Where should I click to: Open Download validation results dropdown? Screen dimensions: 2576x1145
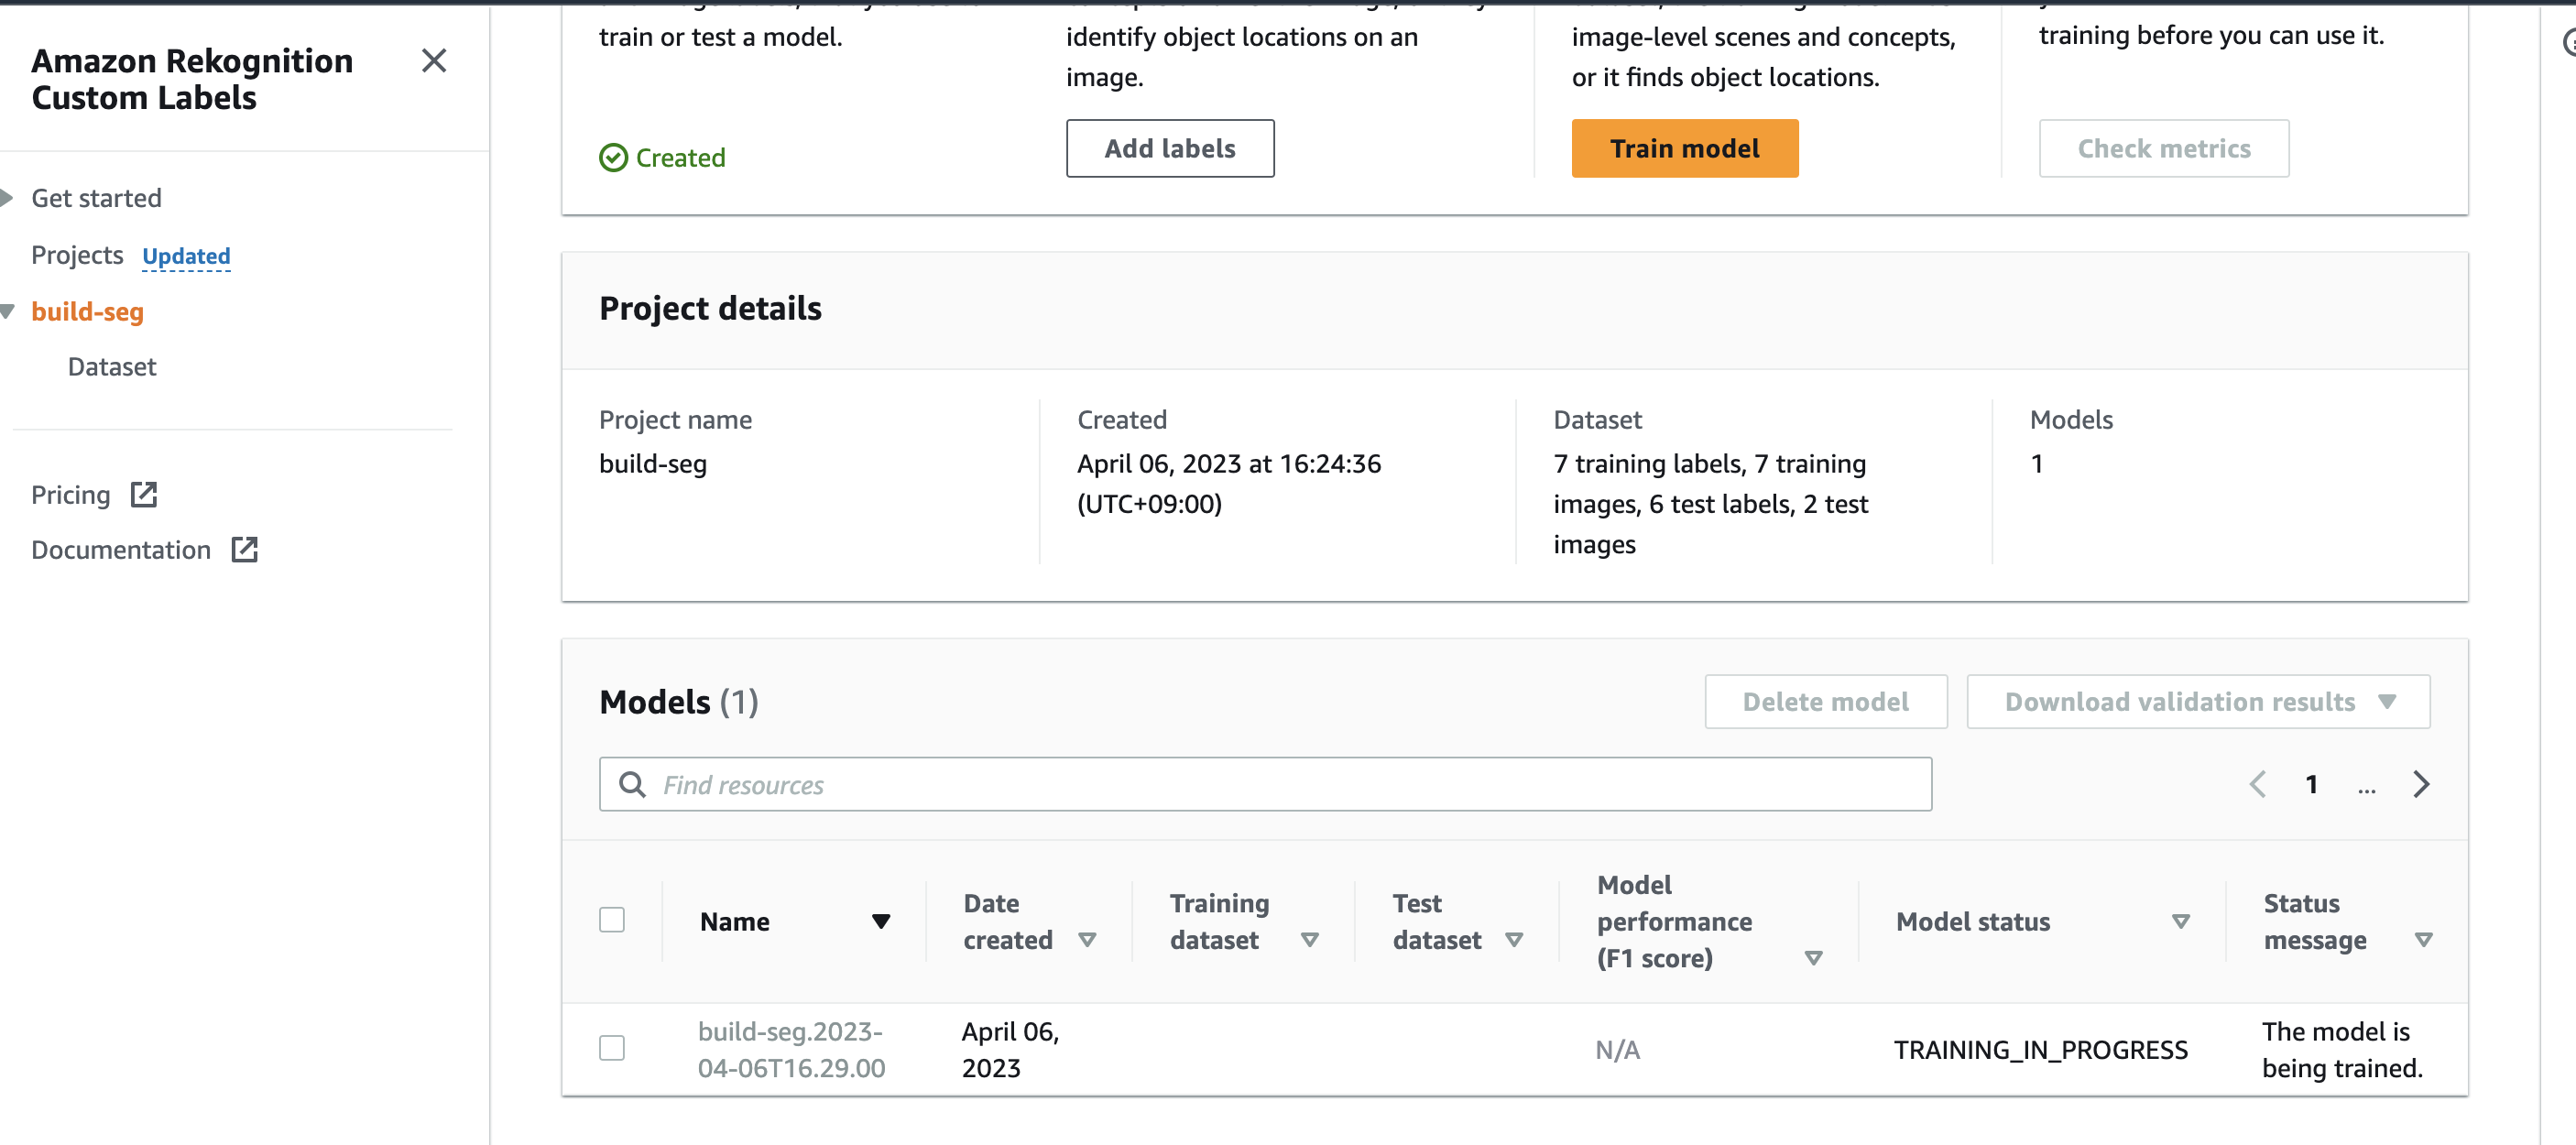2198,702
